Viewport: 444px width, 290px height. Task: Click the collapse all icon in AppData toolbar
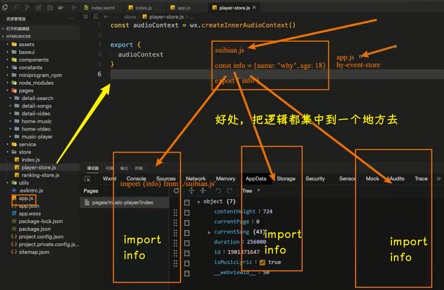click(203, 190)
